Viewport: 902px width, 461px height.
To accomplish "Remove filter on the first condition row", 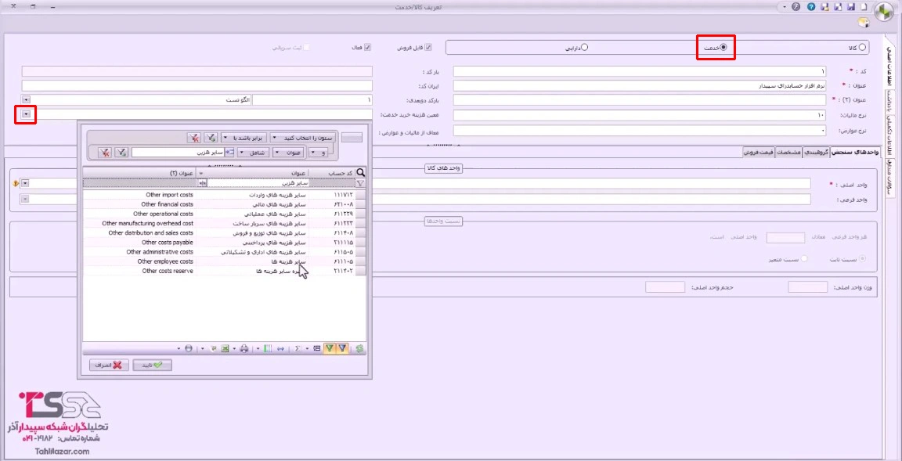I will click(194, 138).
